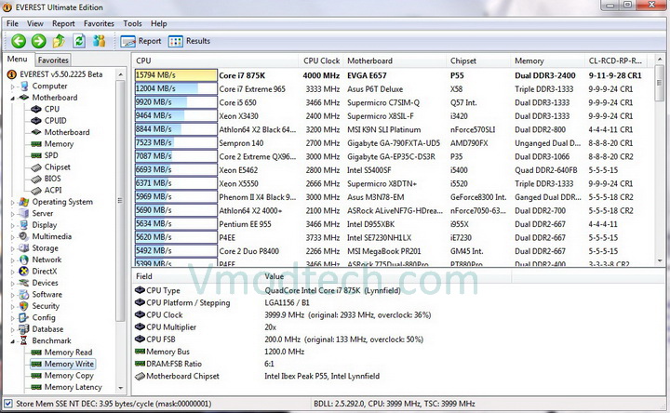This screenshot has height=413, width=670.
Task: Sort by the Chipset column header
Action: coord(478,60)
